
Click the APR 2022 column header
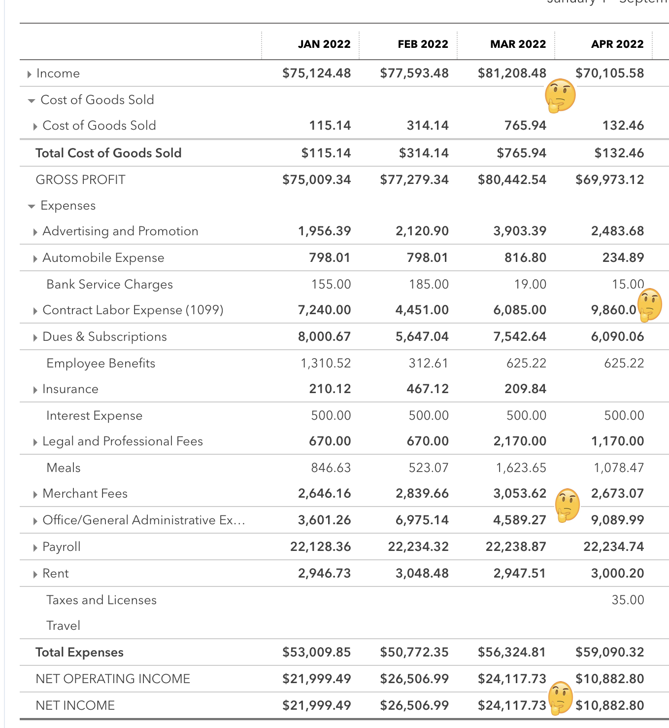point(617,44)
